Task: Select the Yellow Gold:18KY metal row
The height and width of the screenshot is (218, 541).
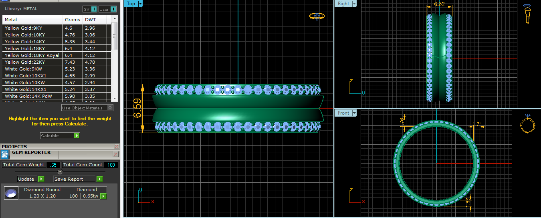Action: [x=32, y=48]
